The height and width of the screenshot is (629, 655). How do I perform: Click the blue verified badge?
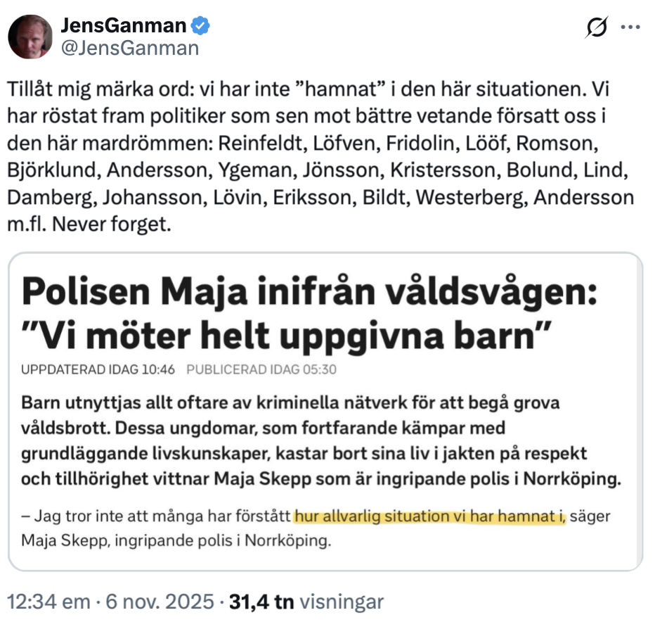pos(200,27)
